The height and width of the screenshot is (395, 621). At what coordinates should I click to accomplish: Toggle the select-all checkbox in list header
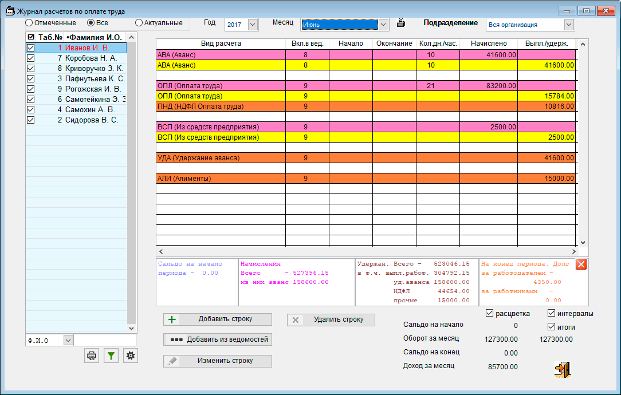coord(31,37)
